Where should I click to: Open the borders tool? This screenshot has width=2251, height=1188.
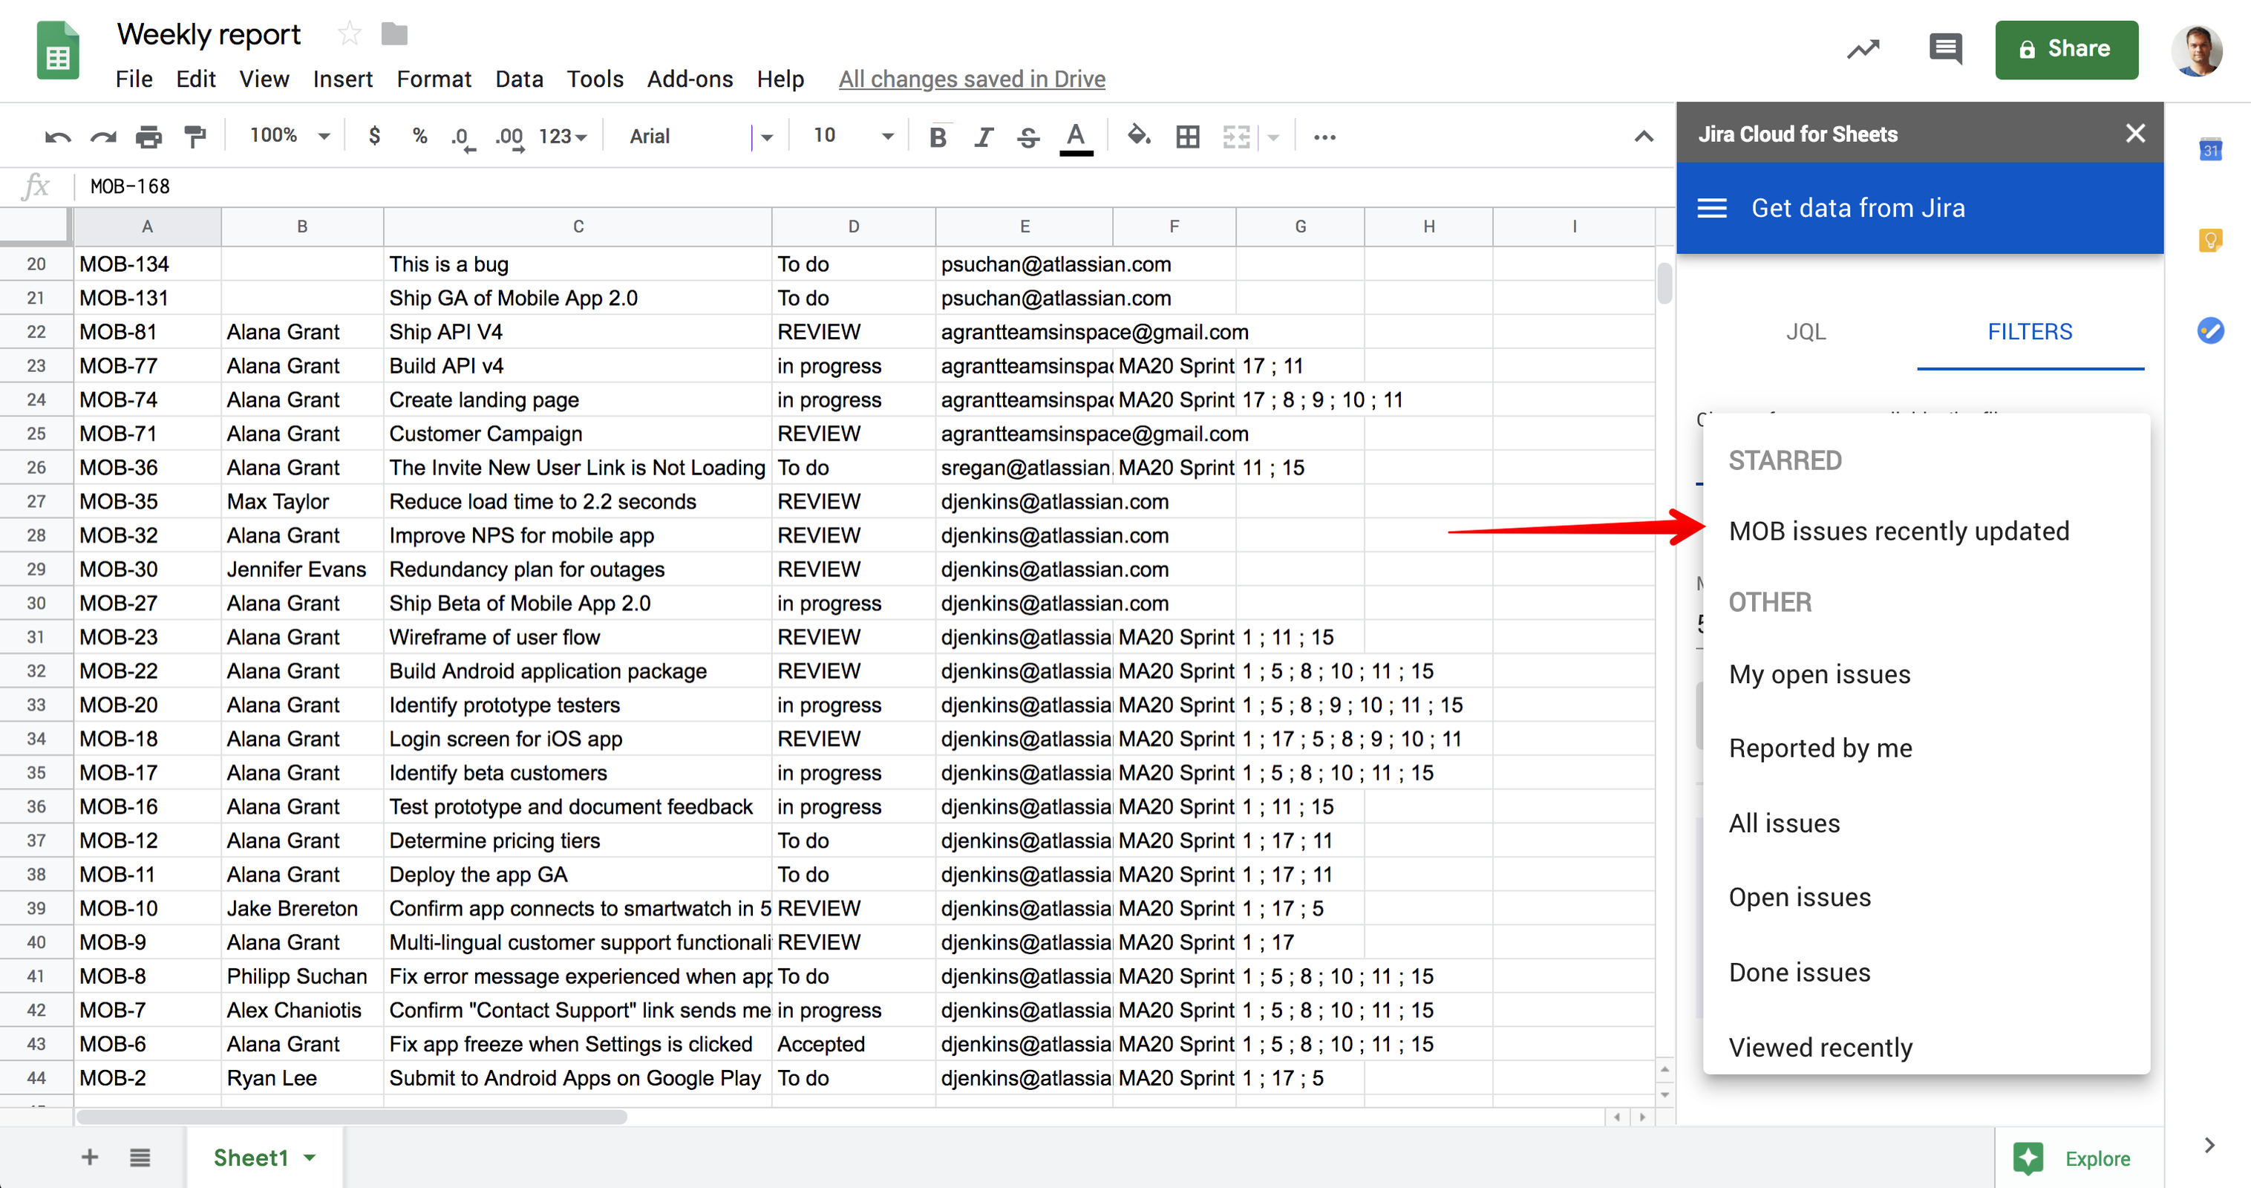[x=1186, y=137]
